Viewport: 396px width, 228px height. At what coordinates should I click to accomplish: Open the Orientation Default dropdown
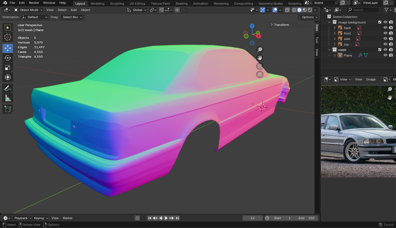(x=35, y=17)
